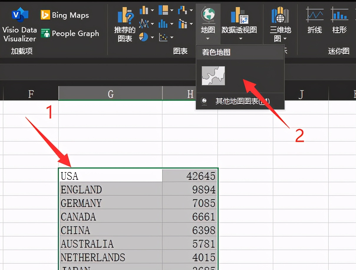The width and height of the screenshot is (356, 270).
Task: Launch the People Graph add-in
Action: click(70, 33)
